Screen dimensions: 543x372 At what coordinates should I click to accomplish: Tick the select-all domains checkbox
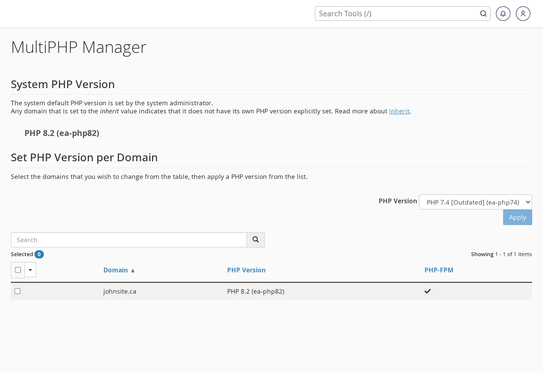click(x=18, y=270)
